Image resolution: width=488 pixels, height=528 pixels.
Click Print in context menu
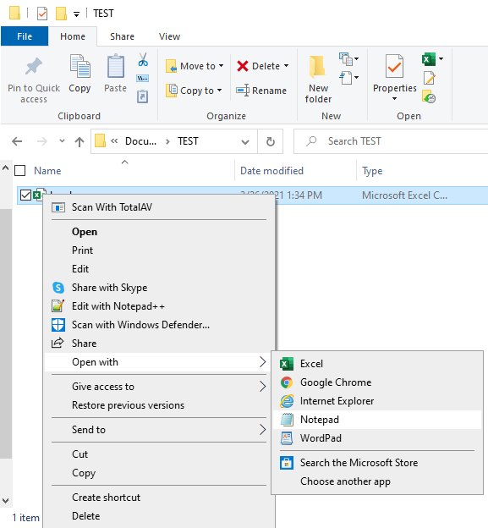pos(159,250)
